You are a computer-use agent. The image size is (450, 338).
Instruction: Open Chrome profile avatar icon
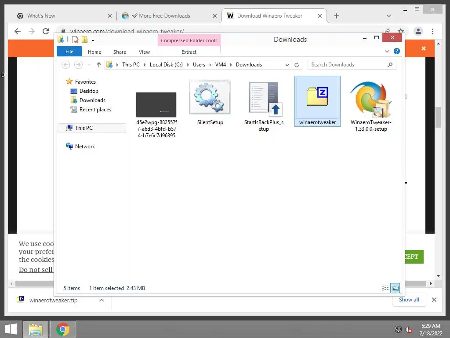click(x=418, y=31)
